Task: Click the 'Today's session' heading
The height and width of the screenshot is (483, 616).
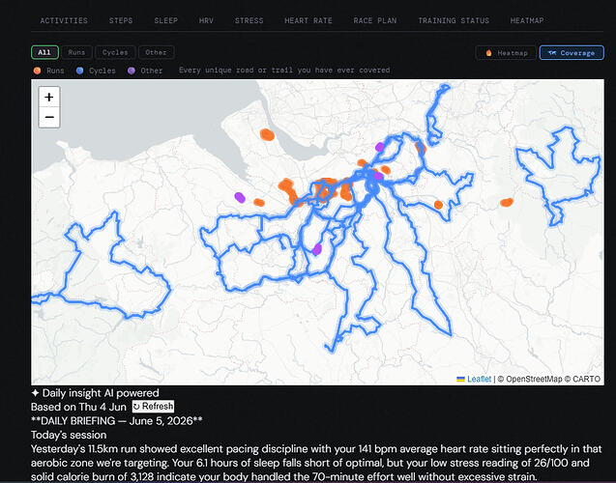Action: (69, 435)
